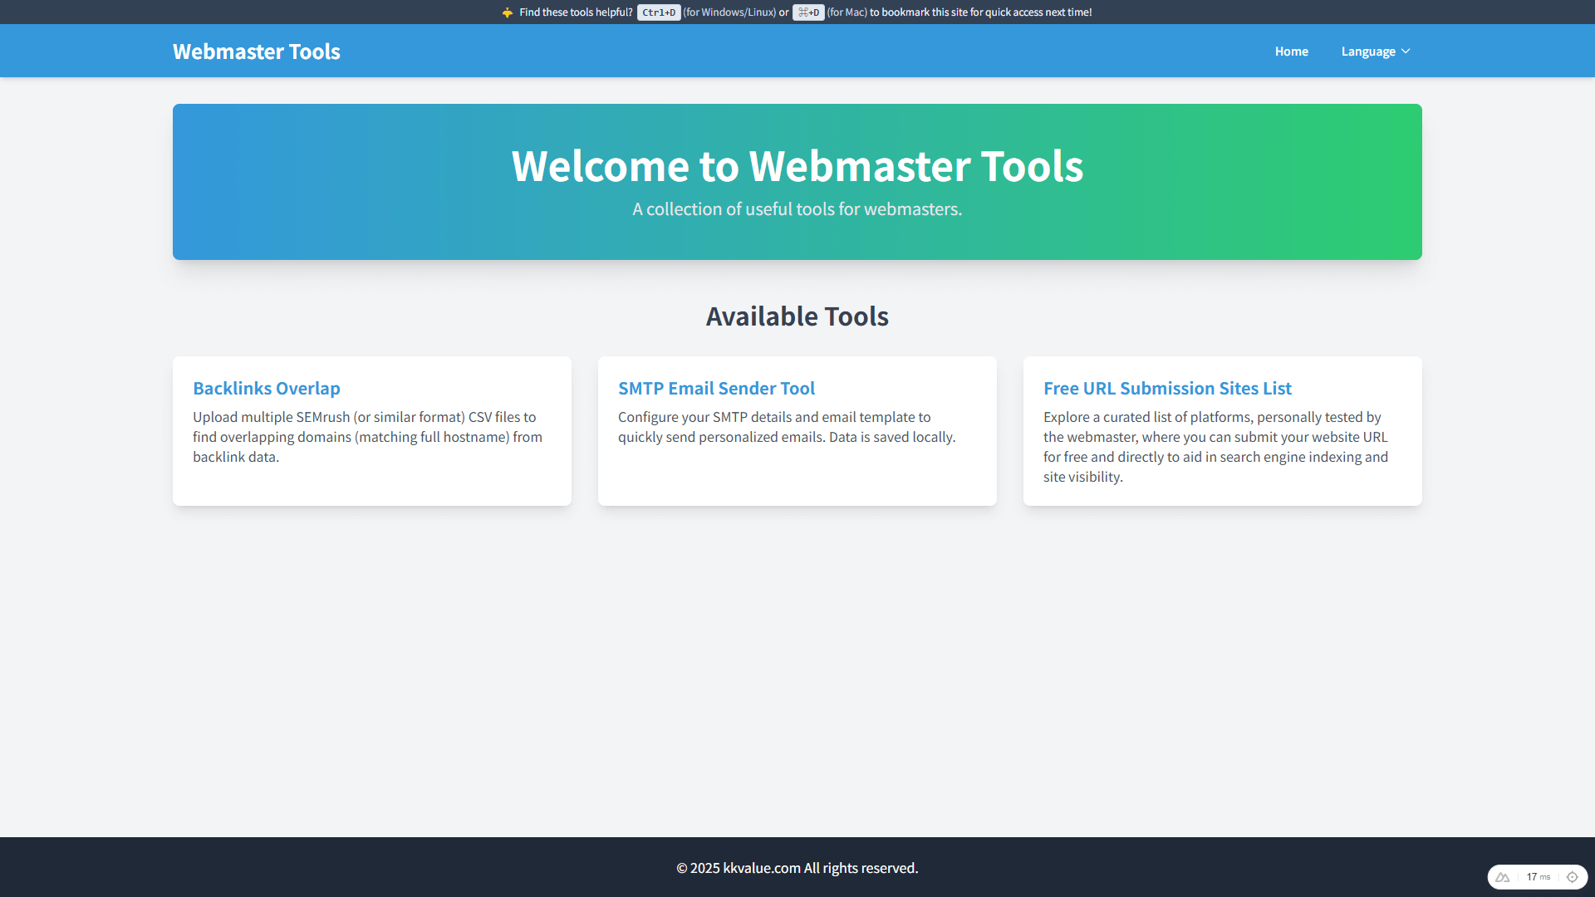Image resolution: width=1595 pixels, height=897 pixels.
Task: Click the ⌘+D Mac shortcut badge
Action: 807,12
